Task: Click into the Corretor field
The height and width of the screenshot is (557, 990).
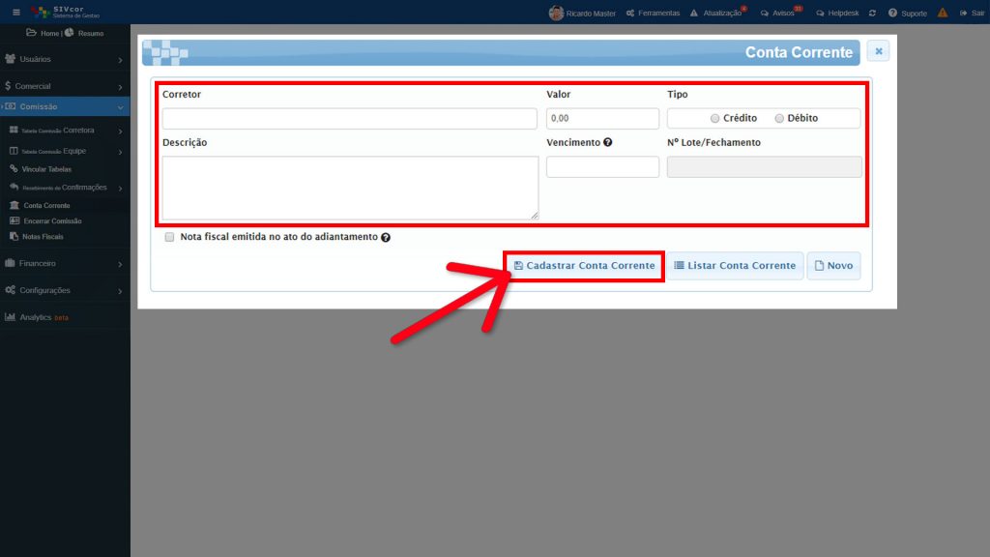Action: 349,118
